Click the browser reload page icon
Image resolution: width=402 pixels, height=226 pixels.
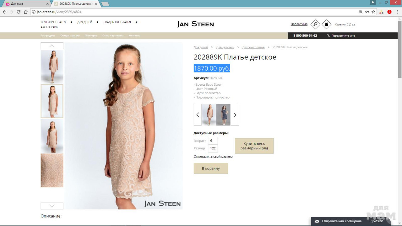click(x=19, y=12)
